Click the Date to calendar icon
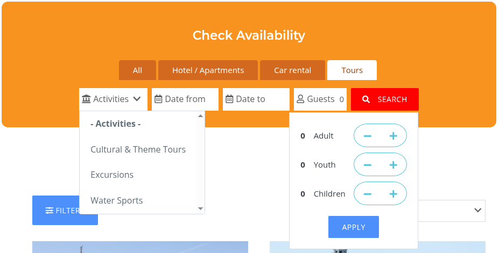The height and width of the screenshot is (253, 499). [229, 99]
